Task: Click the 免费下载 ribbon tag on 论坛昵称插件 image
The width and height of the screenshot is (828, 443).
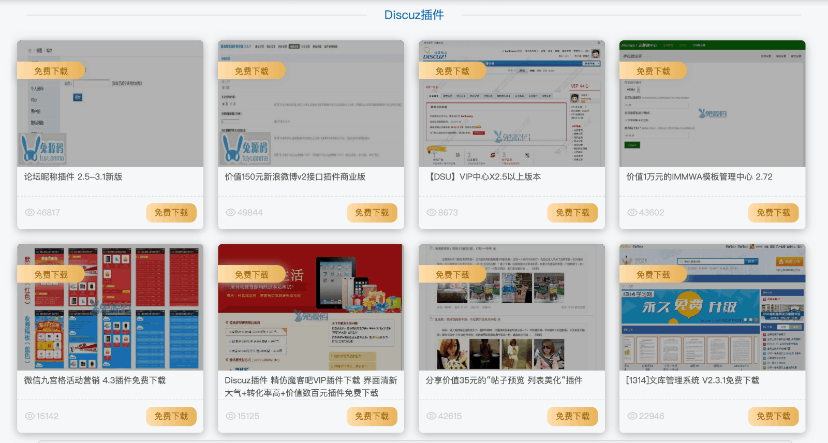Action: (51, 71)
